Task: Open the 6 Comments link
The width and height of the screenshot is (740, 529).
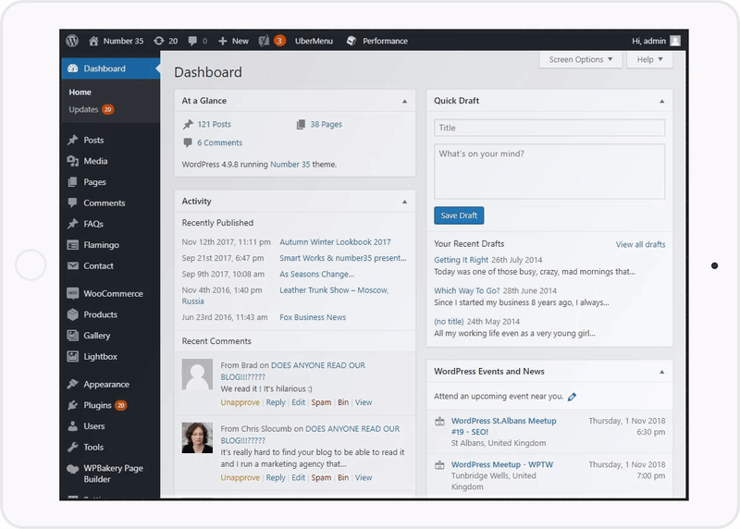Action: tap(219, 142)
